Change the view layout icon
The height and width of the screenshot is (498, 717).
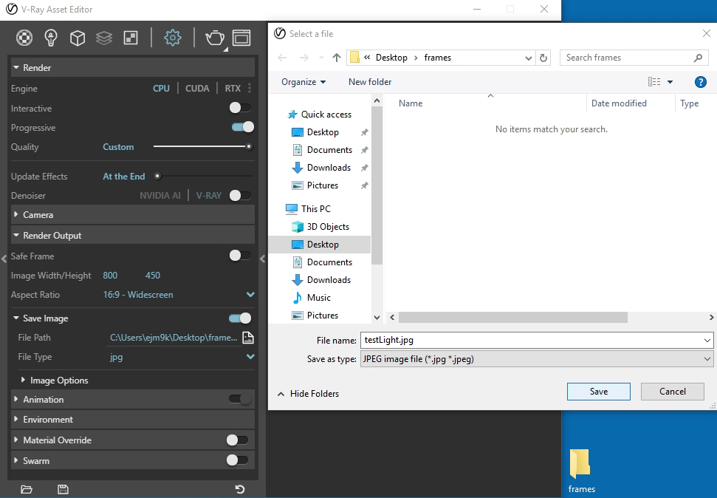[654, 82]
